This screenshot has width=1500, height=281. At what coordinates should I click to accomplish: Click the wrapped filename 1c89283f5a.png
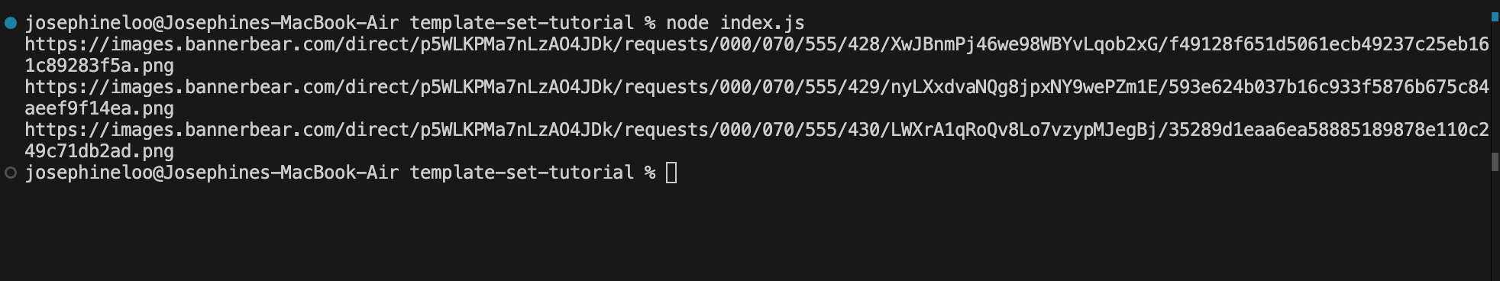[x=99, y=66]
